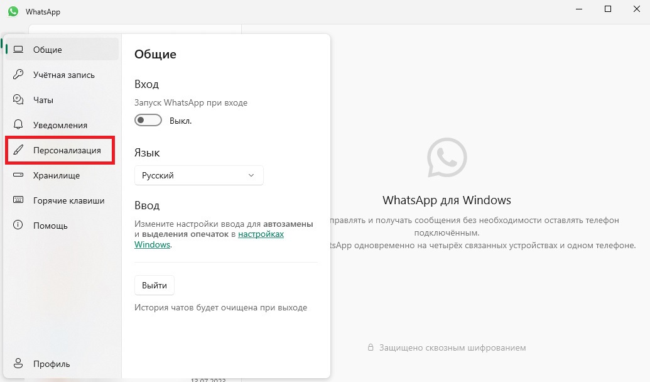Click the drive icon for Хранилище

18,175
